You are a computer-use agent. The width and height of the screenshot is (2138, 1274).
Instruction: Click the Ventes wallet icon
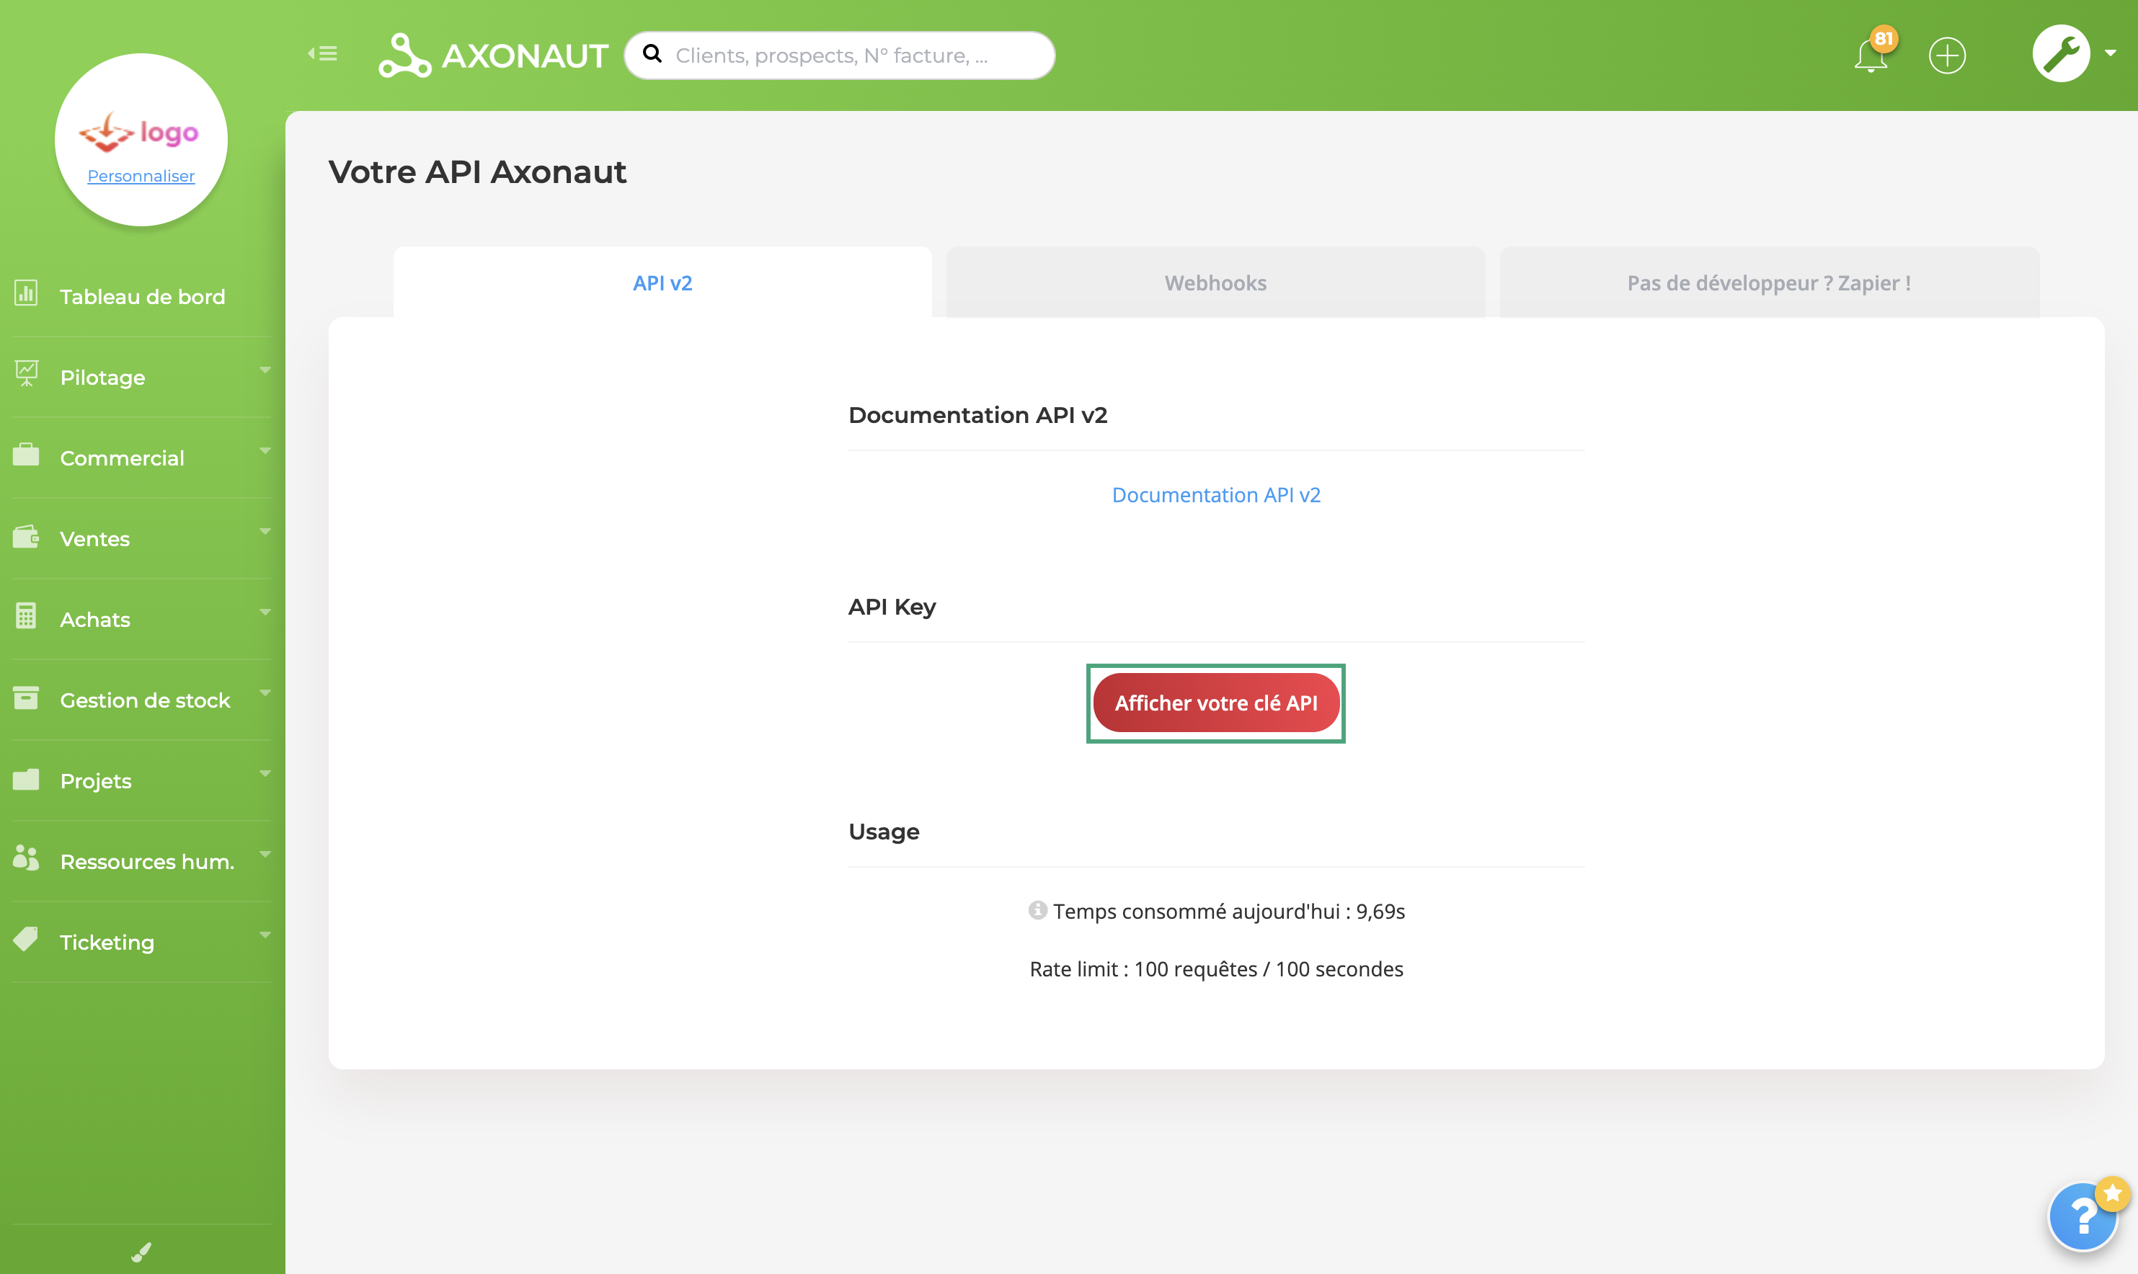(x=27, y=537)
